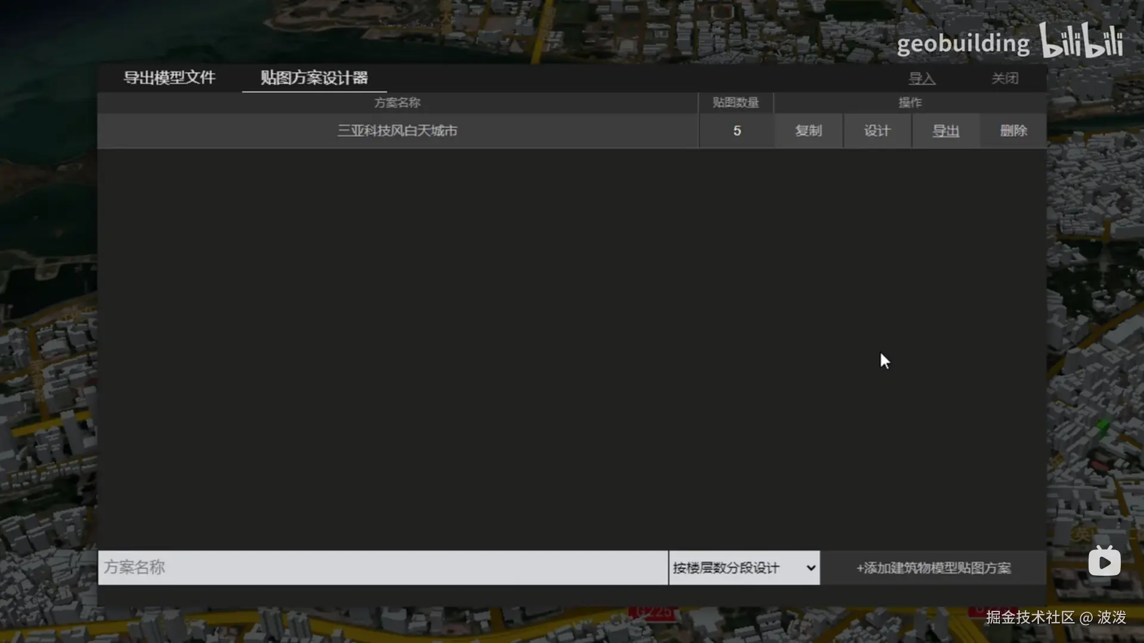The width and height of the screenshot is (1144, 643).
Task: Select the 贴图方案设计器 tab
Action: point(314,78)
